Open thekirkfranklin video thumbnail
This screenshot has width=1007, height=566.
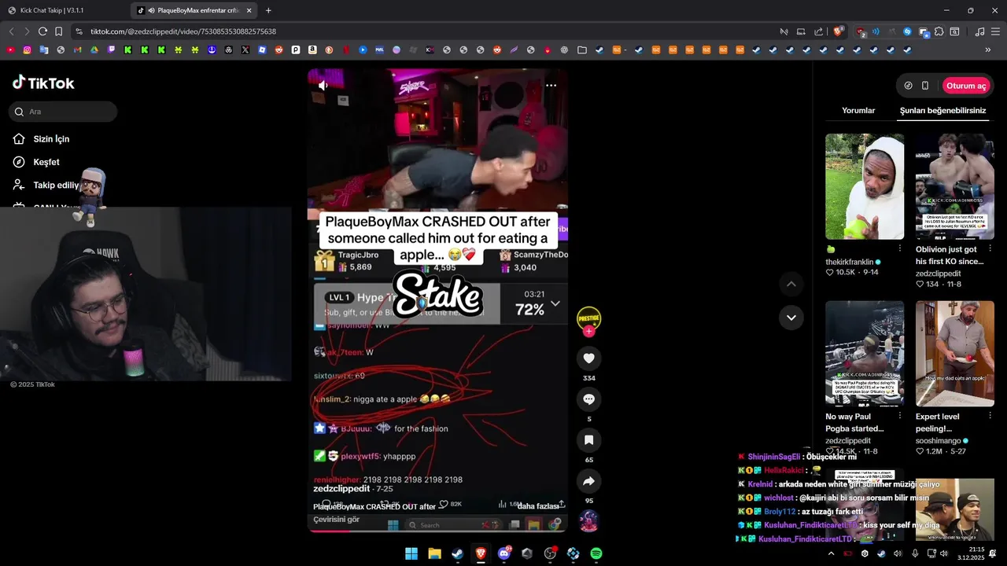pos(865,186)
